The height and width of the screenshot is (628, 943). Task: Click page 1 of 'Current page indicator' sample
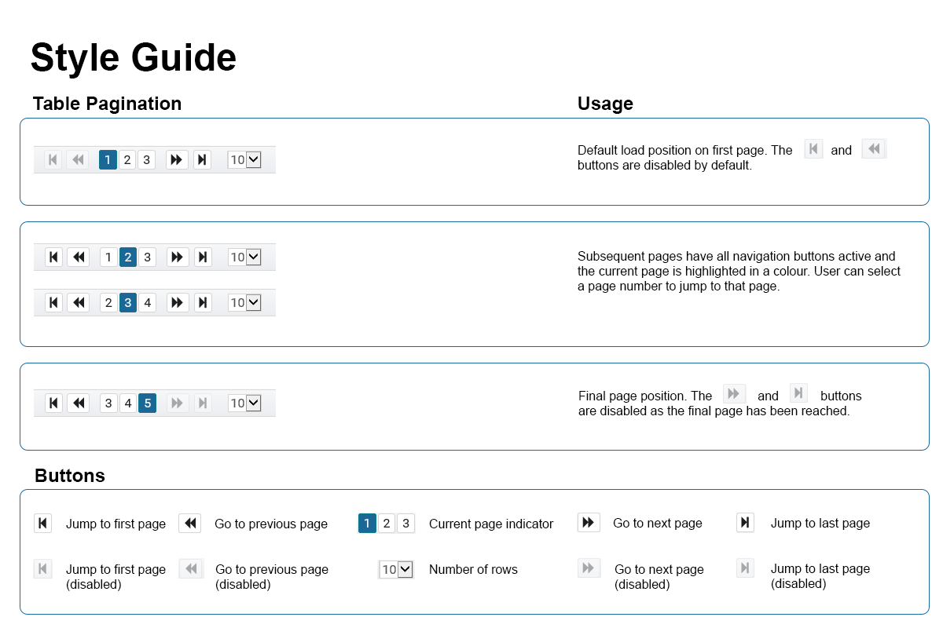[x=367, y=524]
